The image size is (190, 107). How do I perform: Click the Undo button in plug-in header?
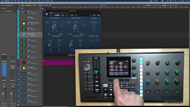pyautogui.click(x=72, y=15)
